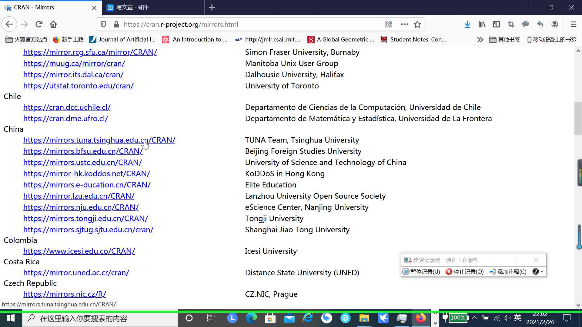Toggle the 英 input language indicator
The height and width of the screenshot is (327, 582).
pyautogui.click(x=518, y=318)
